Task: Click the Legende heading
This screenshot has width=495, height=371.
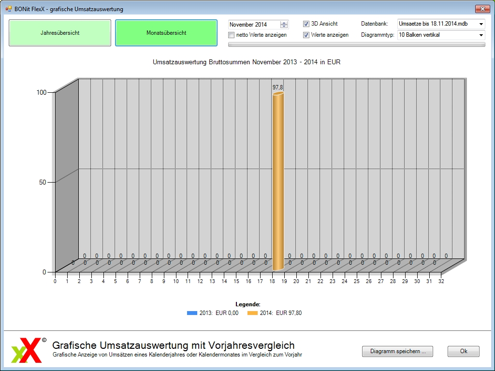Action: (248, 304)
